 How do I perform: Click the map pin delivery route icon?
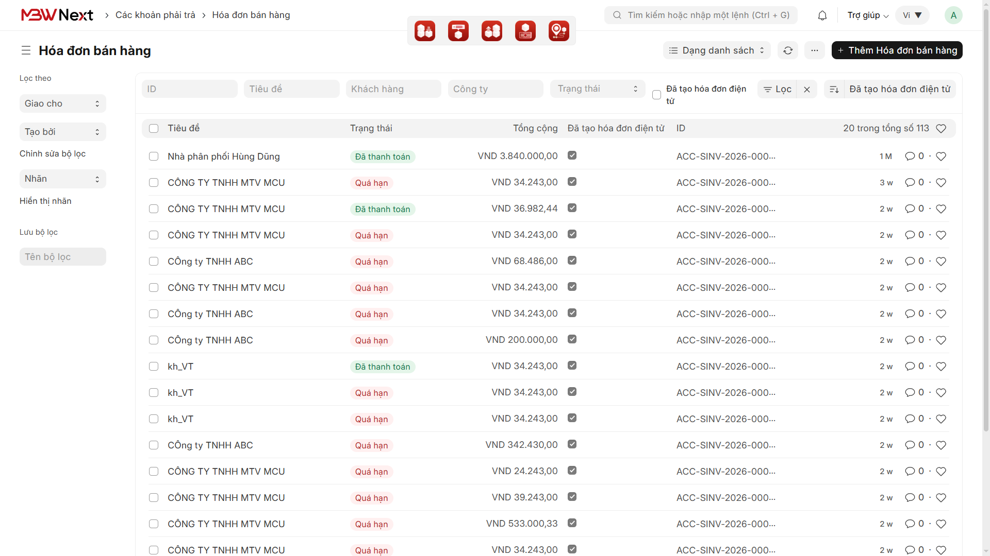[559, 31]
